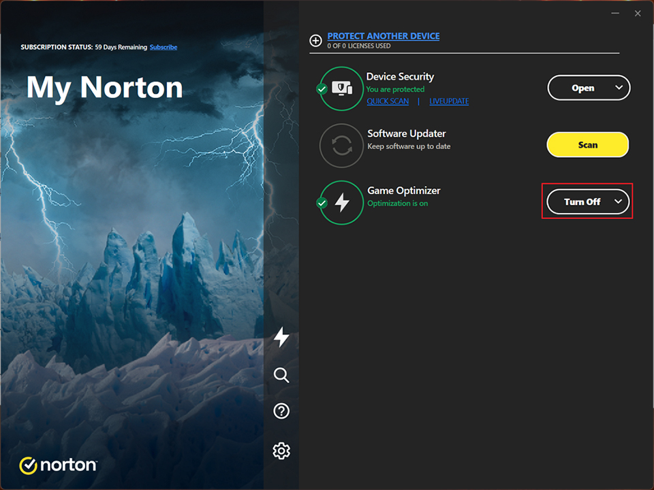The width and height of the screenshot is (654, 490).
Task: Launch LiveUpdate from the link
Action: [x=449, y=101]
